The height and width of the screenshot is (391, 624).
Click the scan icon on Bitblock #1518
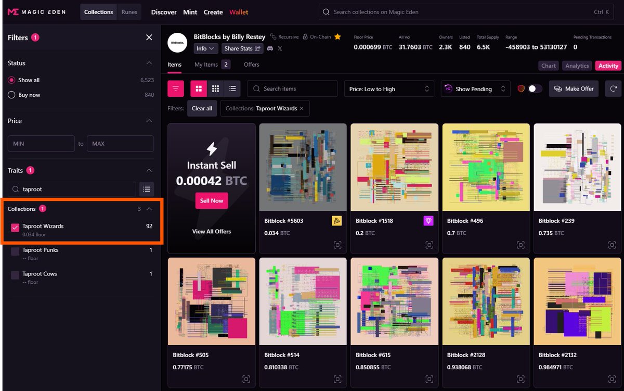coord(429,245)
